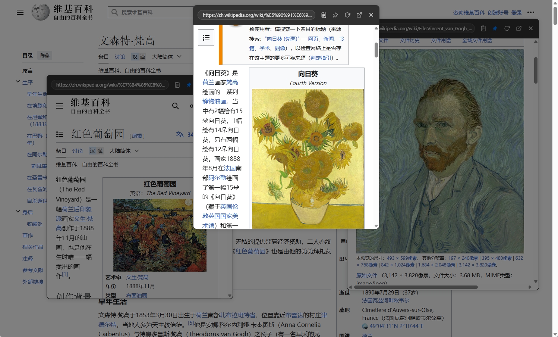Open main Wikipedia sidebar hamburger menu
This screenshot has height=337, width=558.
coord(20,12)
